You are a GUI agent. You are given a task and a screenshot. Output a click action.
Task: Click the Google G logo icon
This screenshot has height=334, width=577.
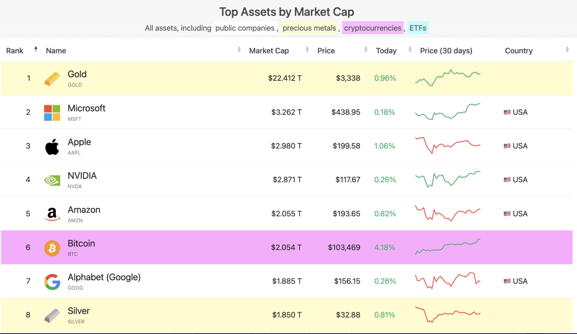(52, 282)
